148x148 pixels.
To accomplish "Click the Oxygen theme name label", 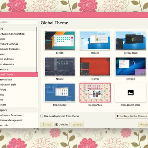I will (131, 79).
